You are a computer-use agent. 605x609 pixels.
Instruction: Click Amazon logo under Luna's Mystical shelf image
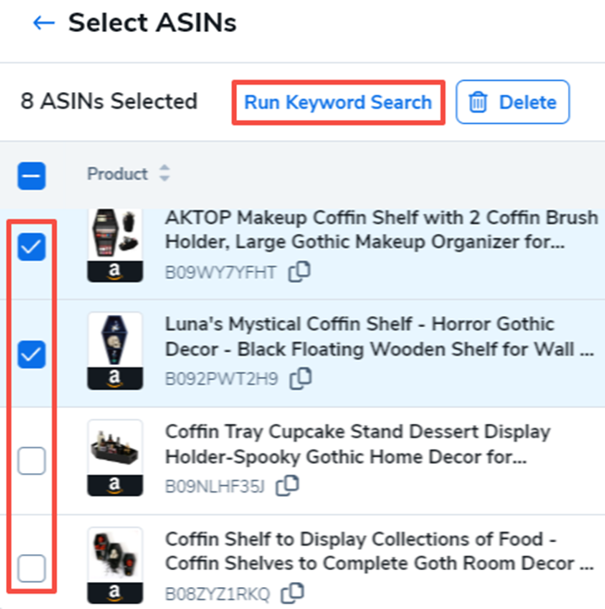tap(115, 378)
